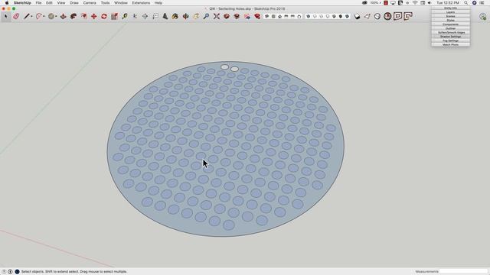Choose the Line pencil tool

tap(27, 16)
